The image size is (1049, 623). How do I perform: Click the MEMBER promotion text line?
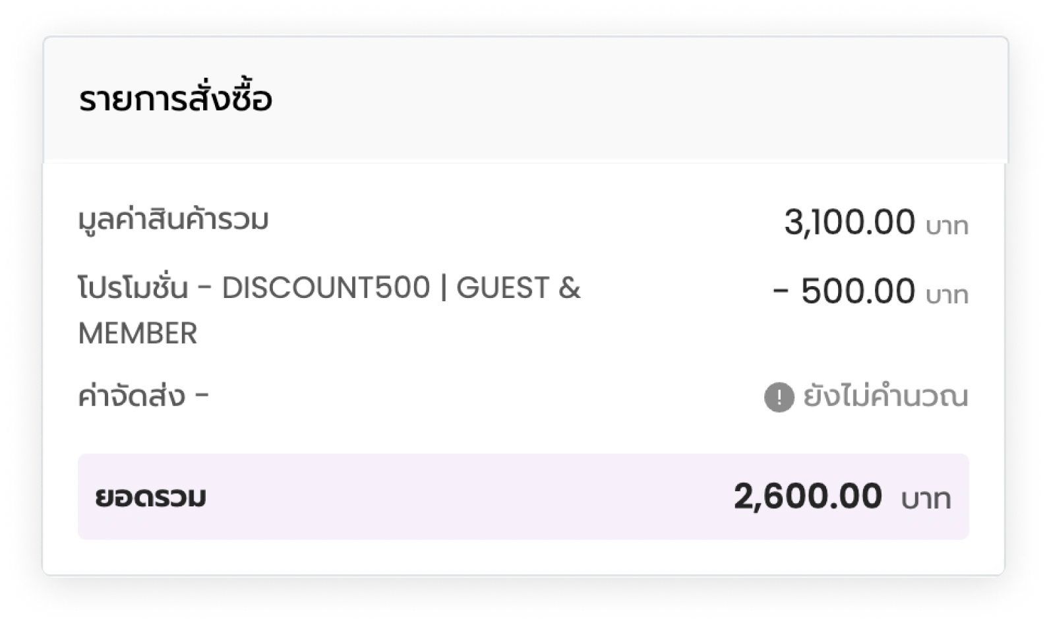click(x=138, y=334)
